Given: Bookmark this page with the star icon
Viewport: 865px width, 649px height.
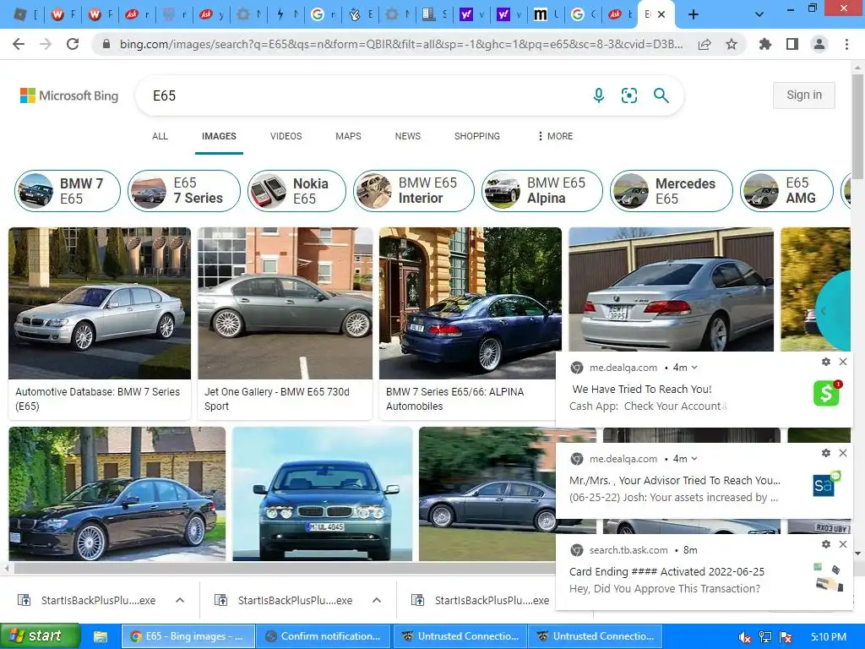Looking at the screenshot, I should (732, 44).
